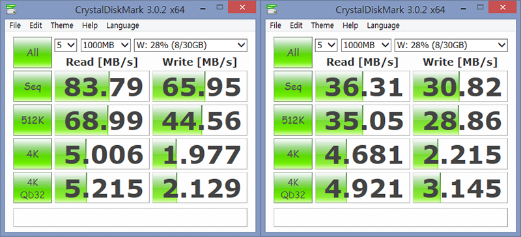Click 512K read result 35.05
Screen dimensions: 521x237
tap(363, 120)
